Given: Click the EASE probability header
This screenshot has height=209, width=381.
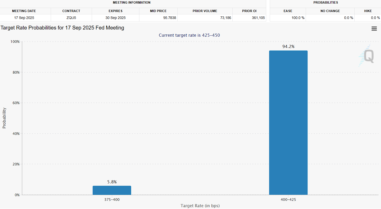Looking at the screenshot, I should coord(288,11).
